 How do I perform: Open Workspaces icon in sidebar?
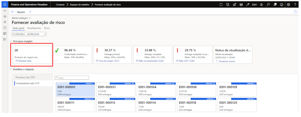coord(5,33)
